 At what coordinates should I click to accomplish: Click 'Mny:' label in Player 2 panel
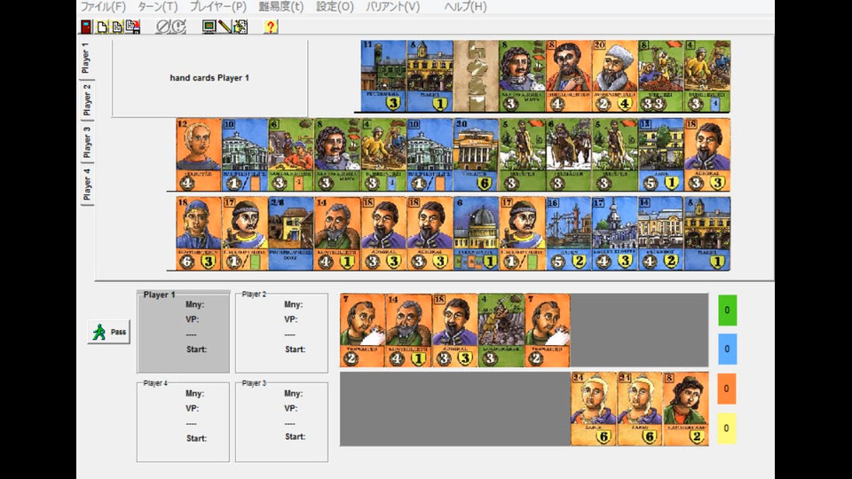pyautogui.click(x=294, y=304)
